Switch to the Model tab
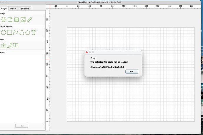The height and width of the screenshot is (135, 203). (13, 9)
